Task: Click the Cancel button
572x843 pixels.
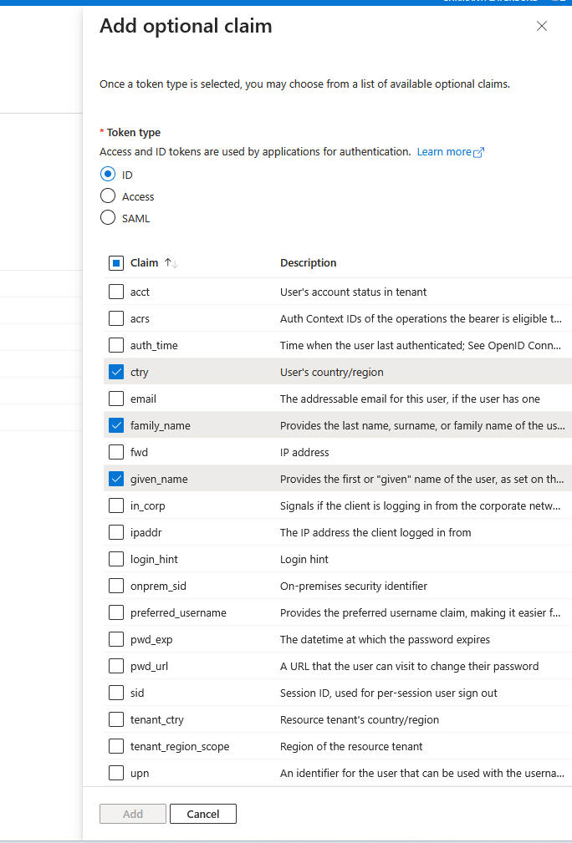Action: pyautogui.click(x=203, y=814)
